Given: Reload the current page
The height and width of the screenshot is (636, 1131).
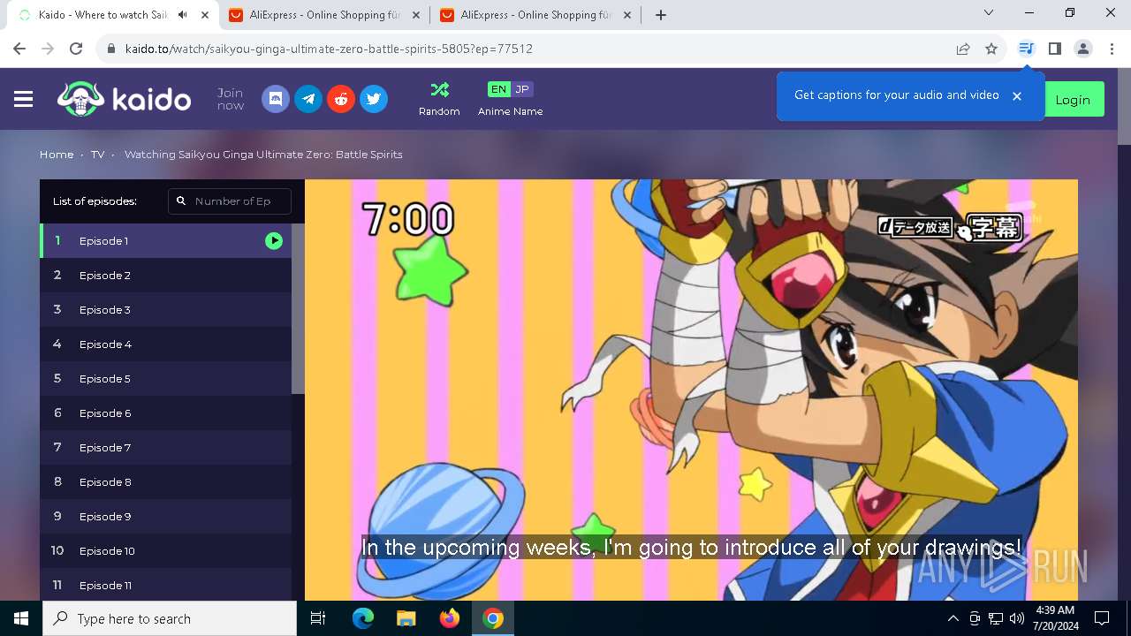Looking at the screenshot, I should pos(76,49).
